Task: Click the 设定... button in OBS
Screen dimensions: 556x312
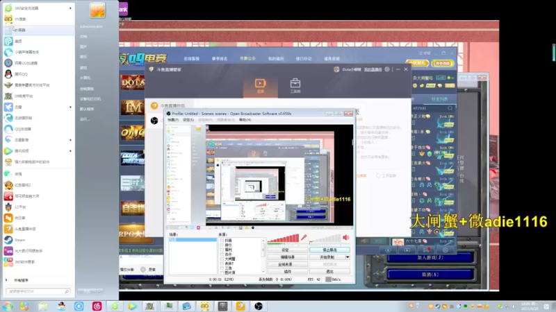Action: point(287,250)
